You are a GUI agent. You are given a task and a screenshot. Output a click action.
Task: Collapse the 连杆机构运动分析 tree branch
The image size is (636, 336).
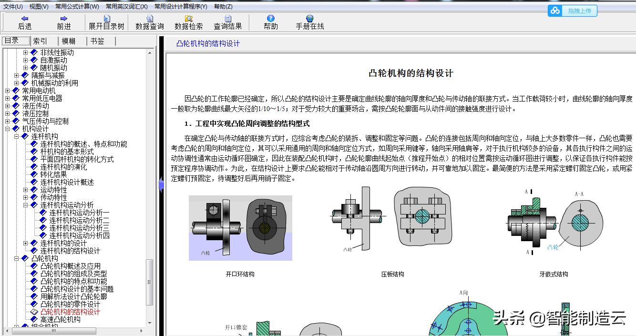click(x=25, y=204)
